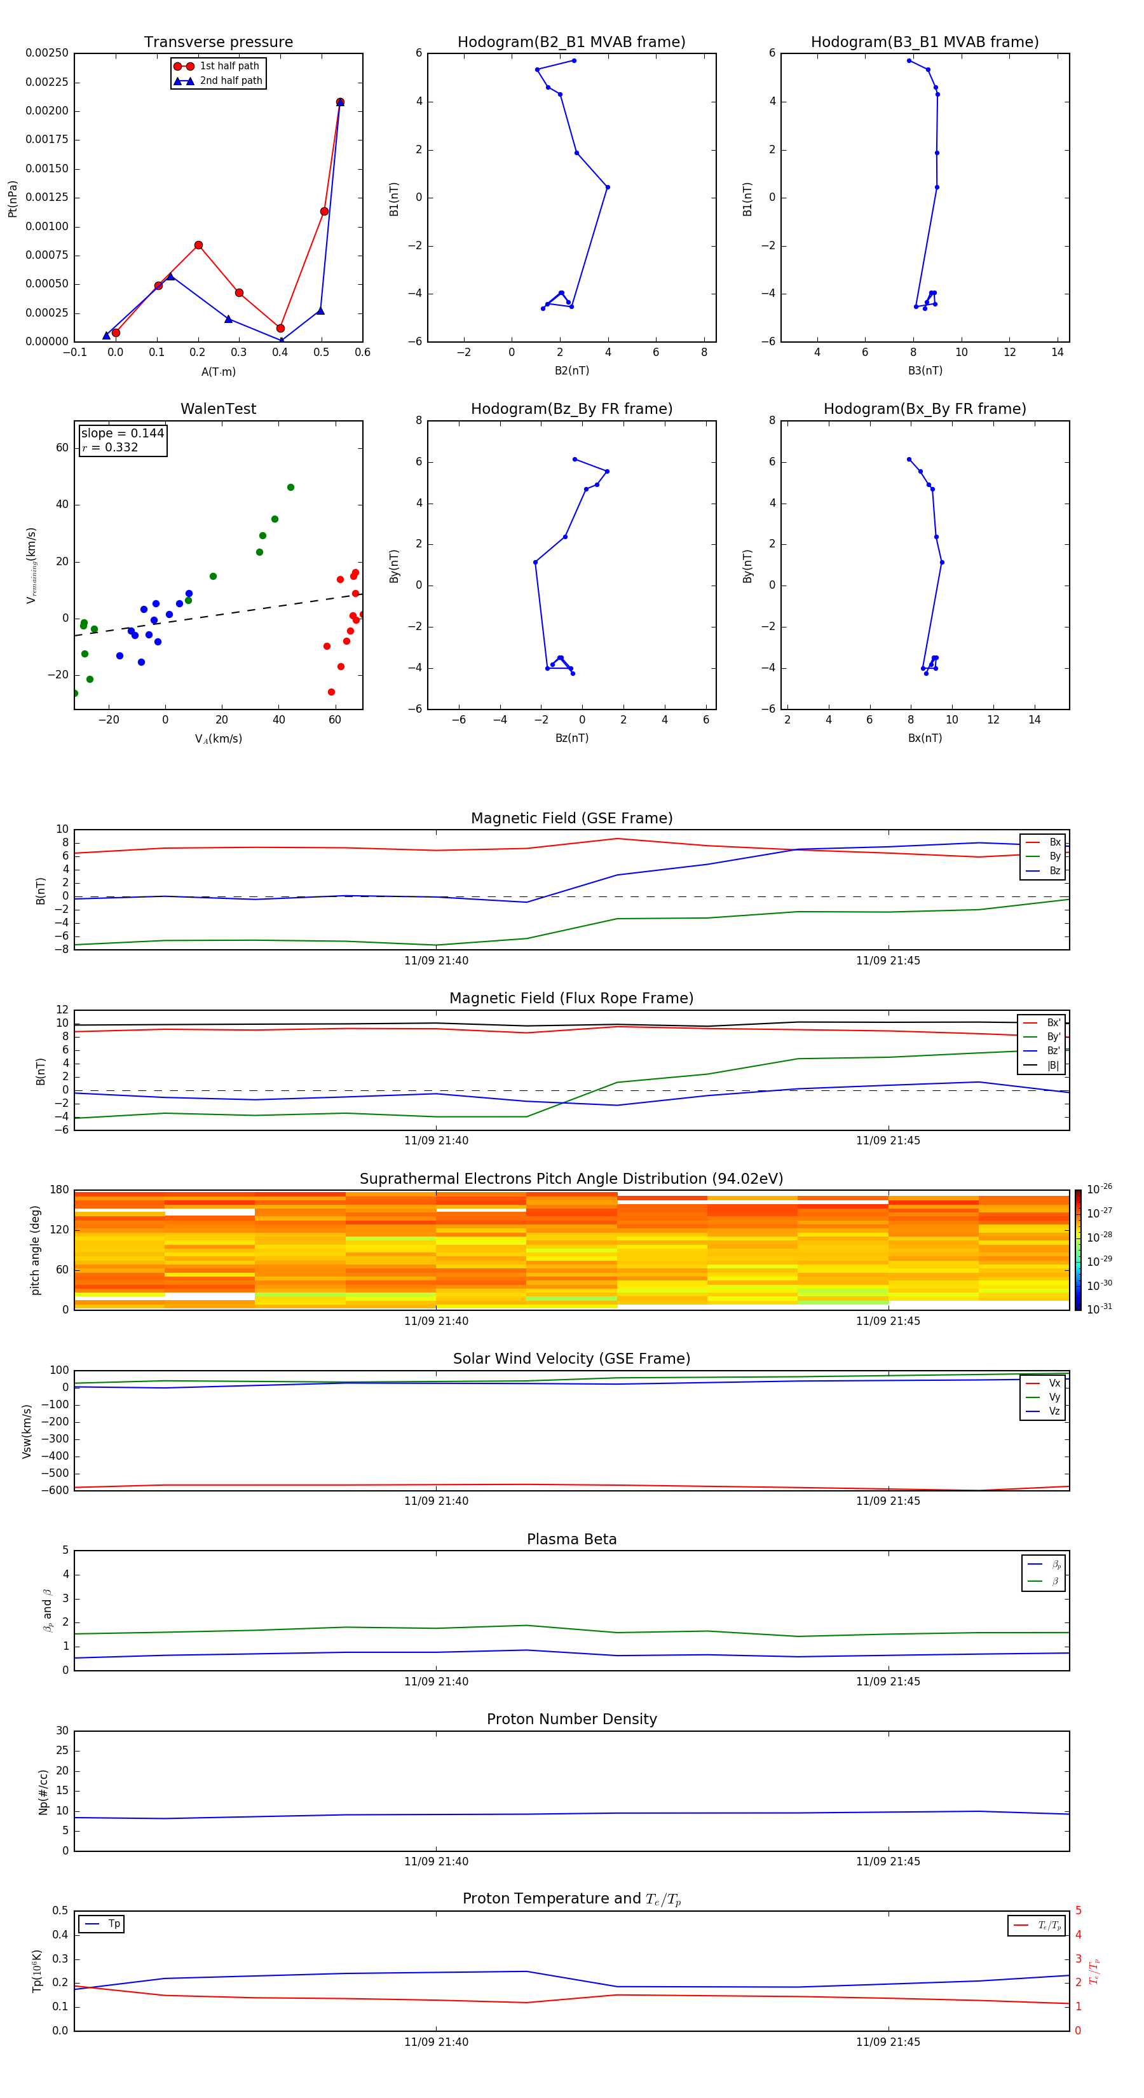Click the 'Bx(nT)' hodogram axis label
Image resolution: width=1144 pixels, height=2098 pixels.
coord(925,738)
